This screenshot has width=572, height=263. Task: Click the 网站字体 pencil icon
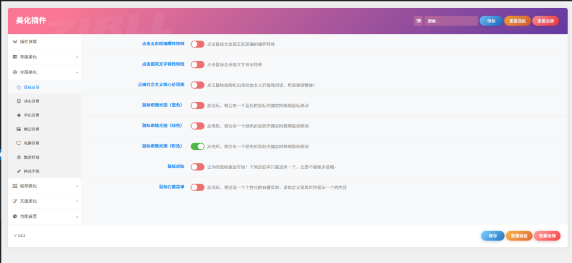[19, 171]
